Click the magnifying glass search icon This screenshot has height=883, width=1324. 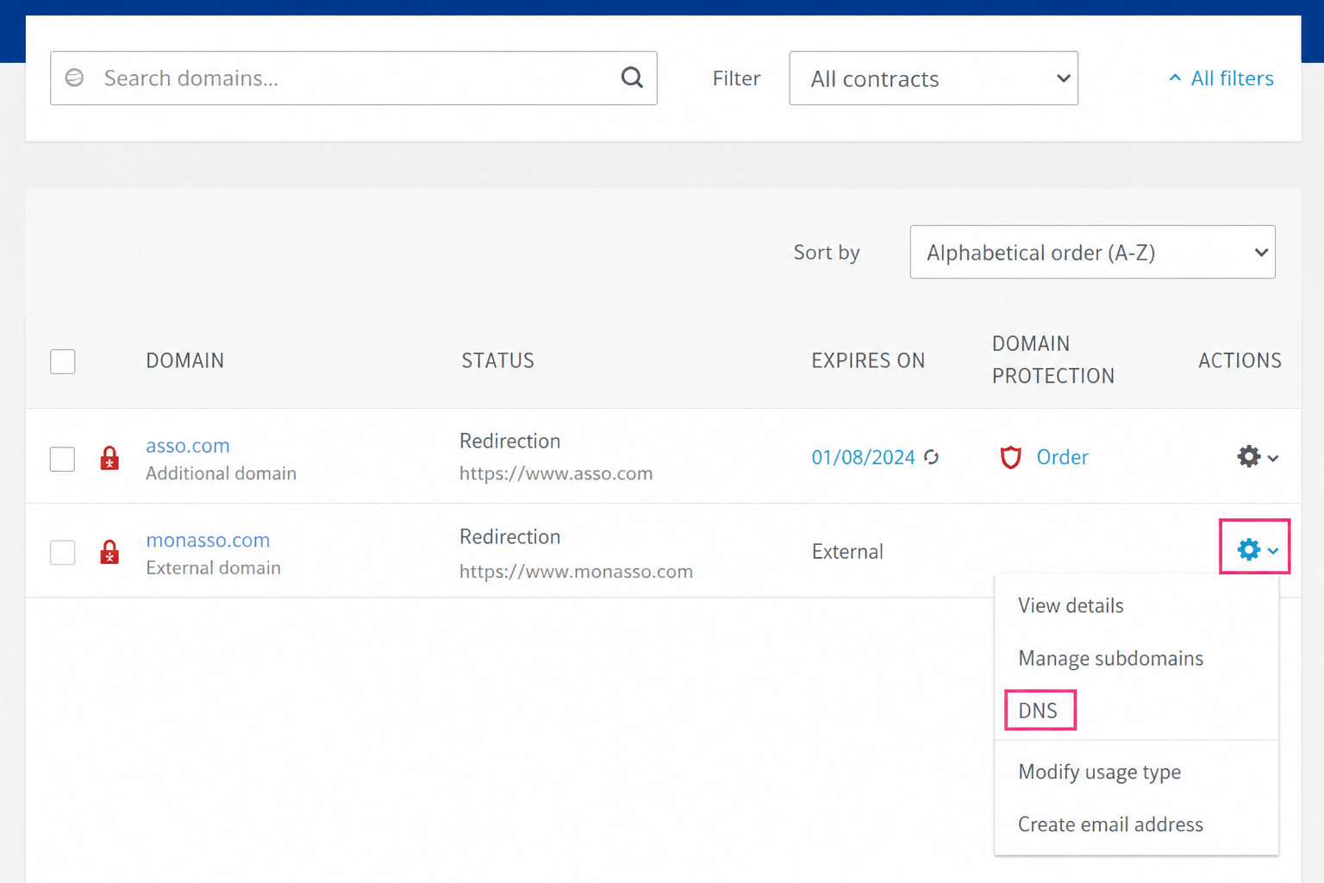pyautogui.click(x=632, y=78)
